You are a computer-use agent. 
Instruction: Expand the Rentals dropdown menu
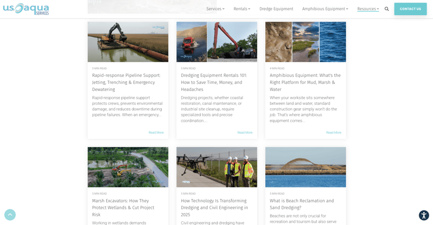tap(241, 9)
